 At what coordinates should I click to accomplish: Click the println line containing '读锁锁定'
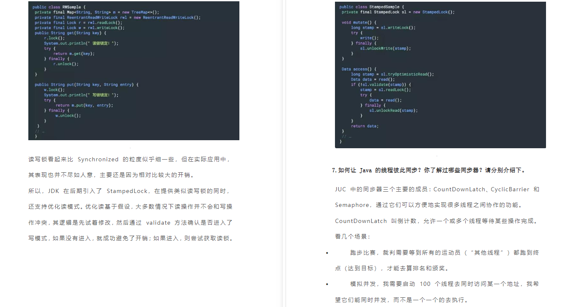click(81, 43)
